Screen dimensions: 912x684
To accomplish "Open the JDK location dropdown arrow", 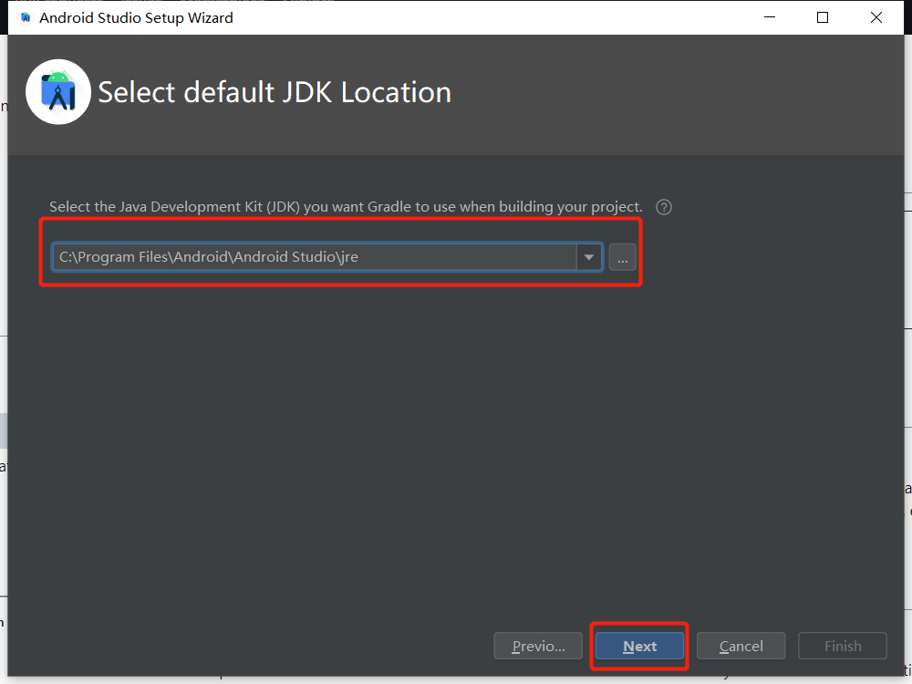I will (589, 257).
